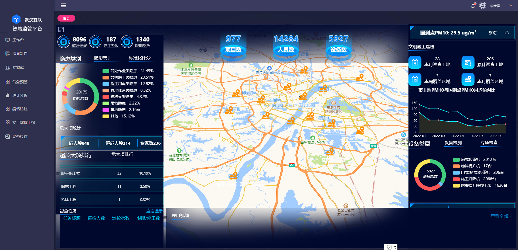Click the 限期/停工数 column header

pyautogui.click(x=148, y=218)
